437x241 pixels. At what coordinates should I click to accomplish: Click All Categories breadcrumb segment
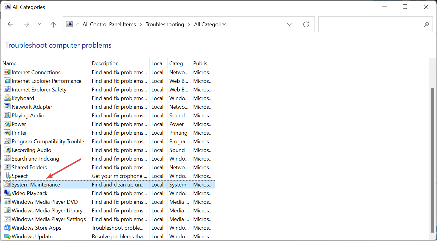(x=210, y=24)
